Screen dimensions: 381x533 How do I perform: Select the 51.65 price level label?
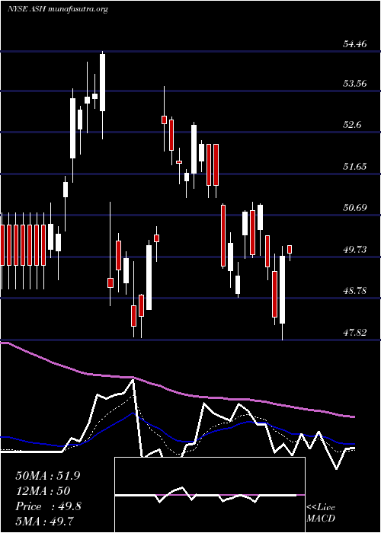coord(354,166)
